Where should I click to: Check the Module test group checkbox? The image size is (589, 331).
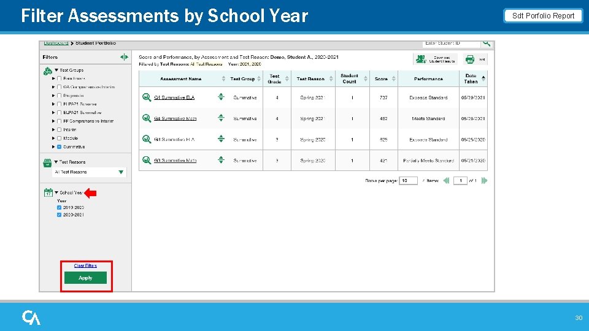point(59,138)
